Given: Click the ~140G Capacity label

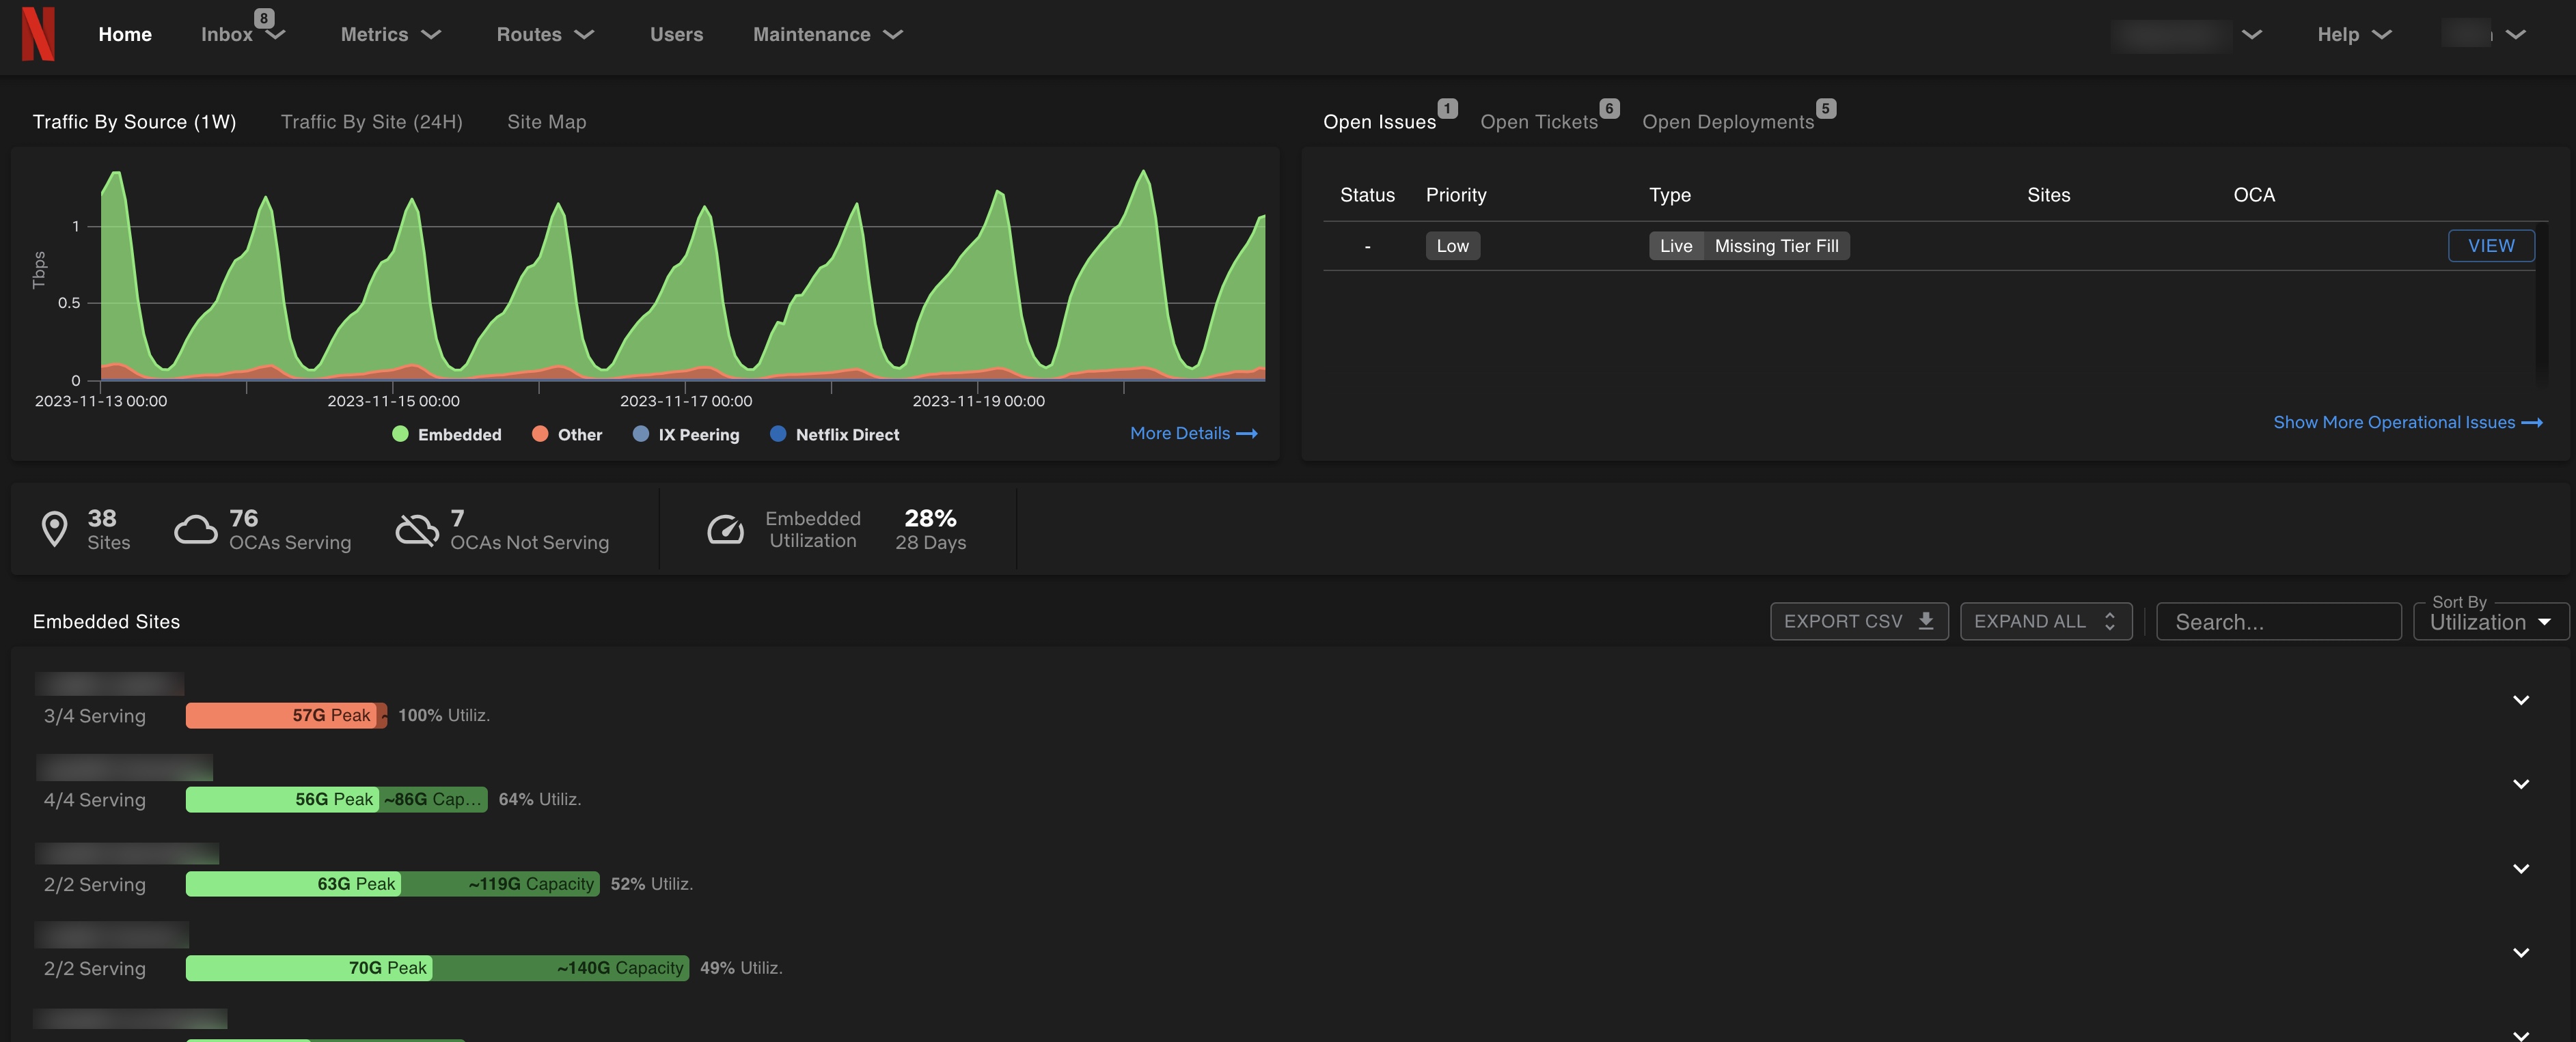Looking at the screenshot, I should click(x=620, y=968).
